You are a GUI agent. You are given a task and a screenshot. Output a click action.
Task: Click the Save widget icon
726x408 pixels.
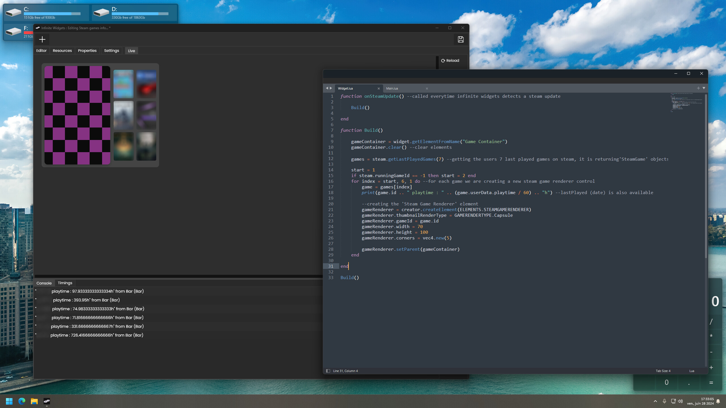[x=461, y=39]
